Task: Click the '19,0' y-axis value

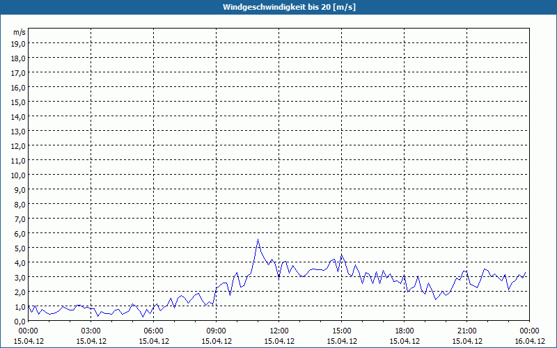Action: (x=18, y=44)
